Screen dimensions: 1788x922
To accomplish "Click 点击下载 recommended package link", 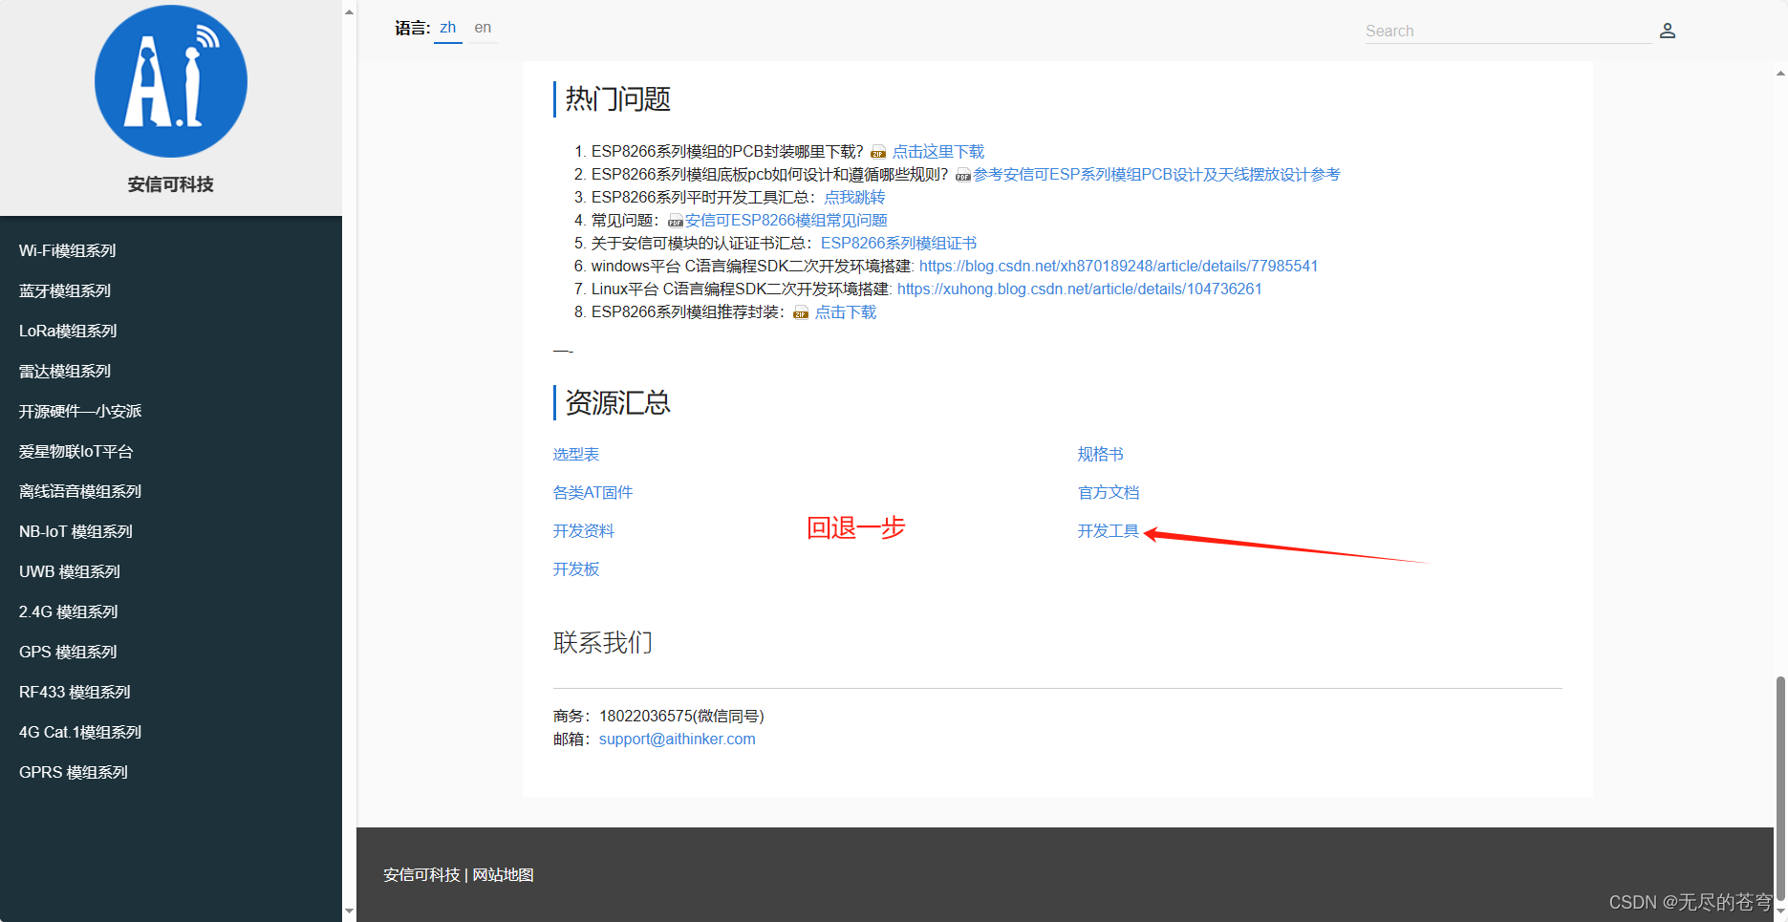I will point(846,312).
